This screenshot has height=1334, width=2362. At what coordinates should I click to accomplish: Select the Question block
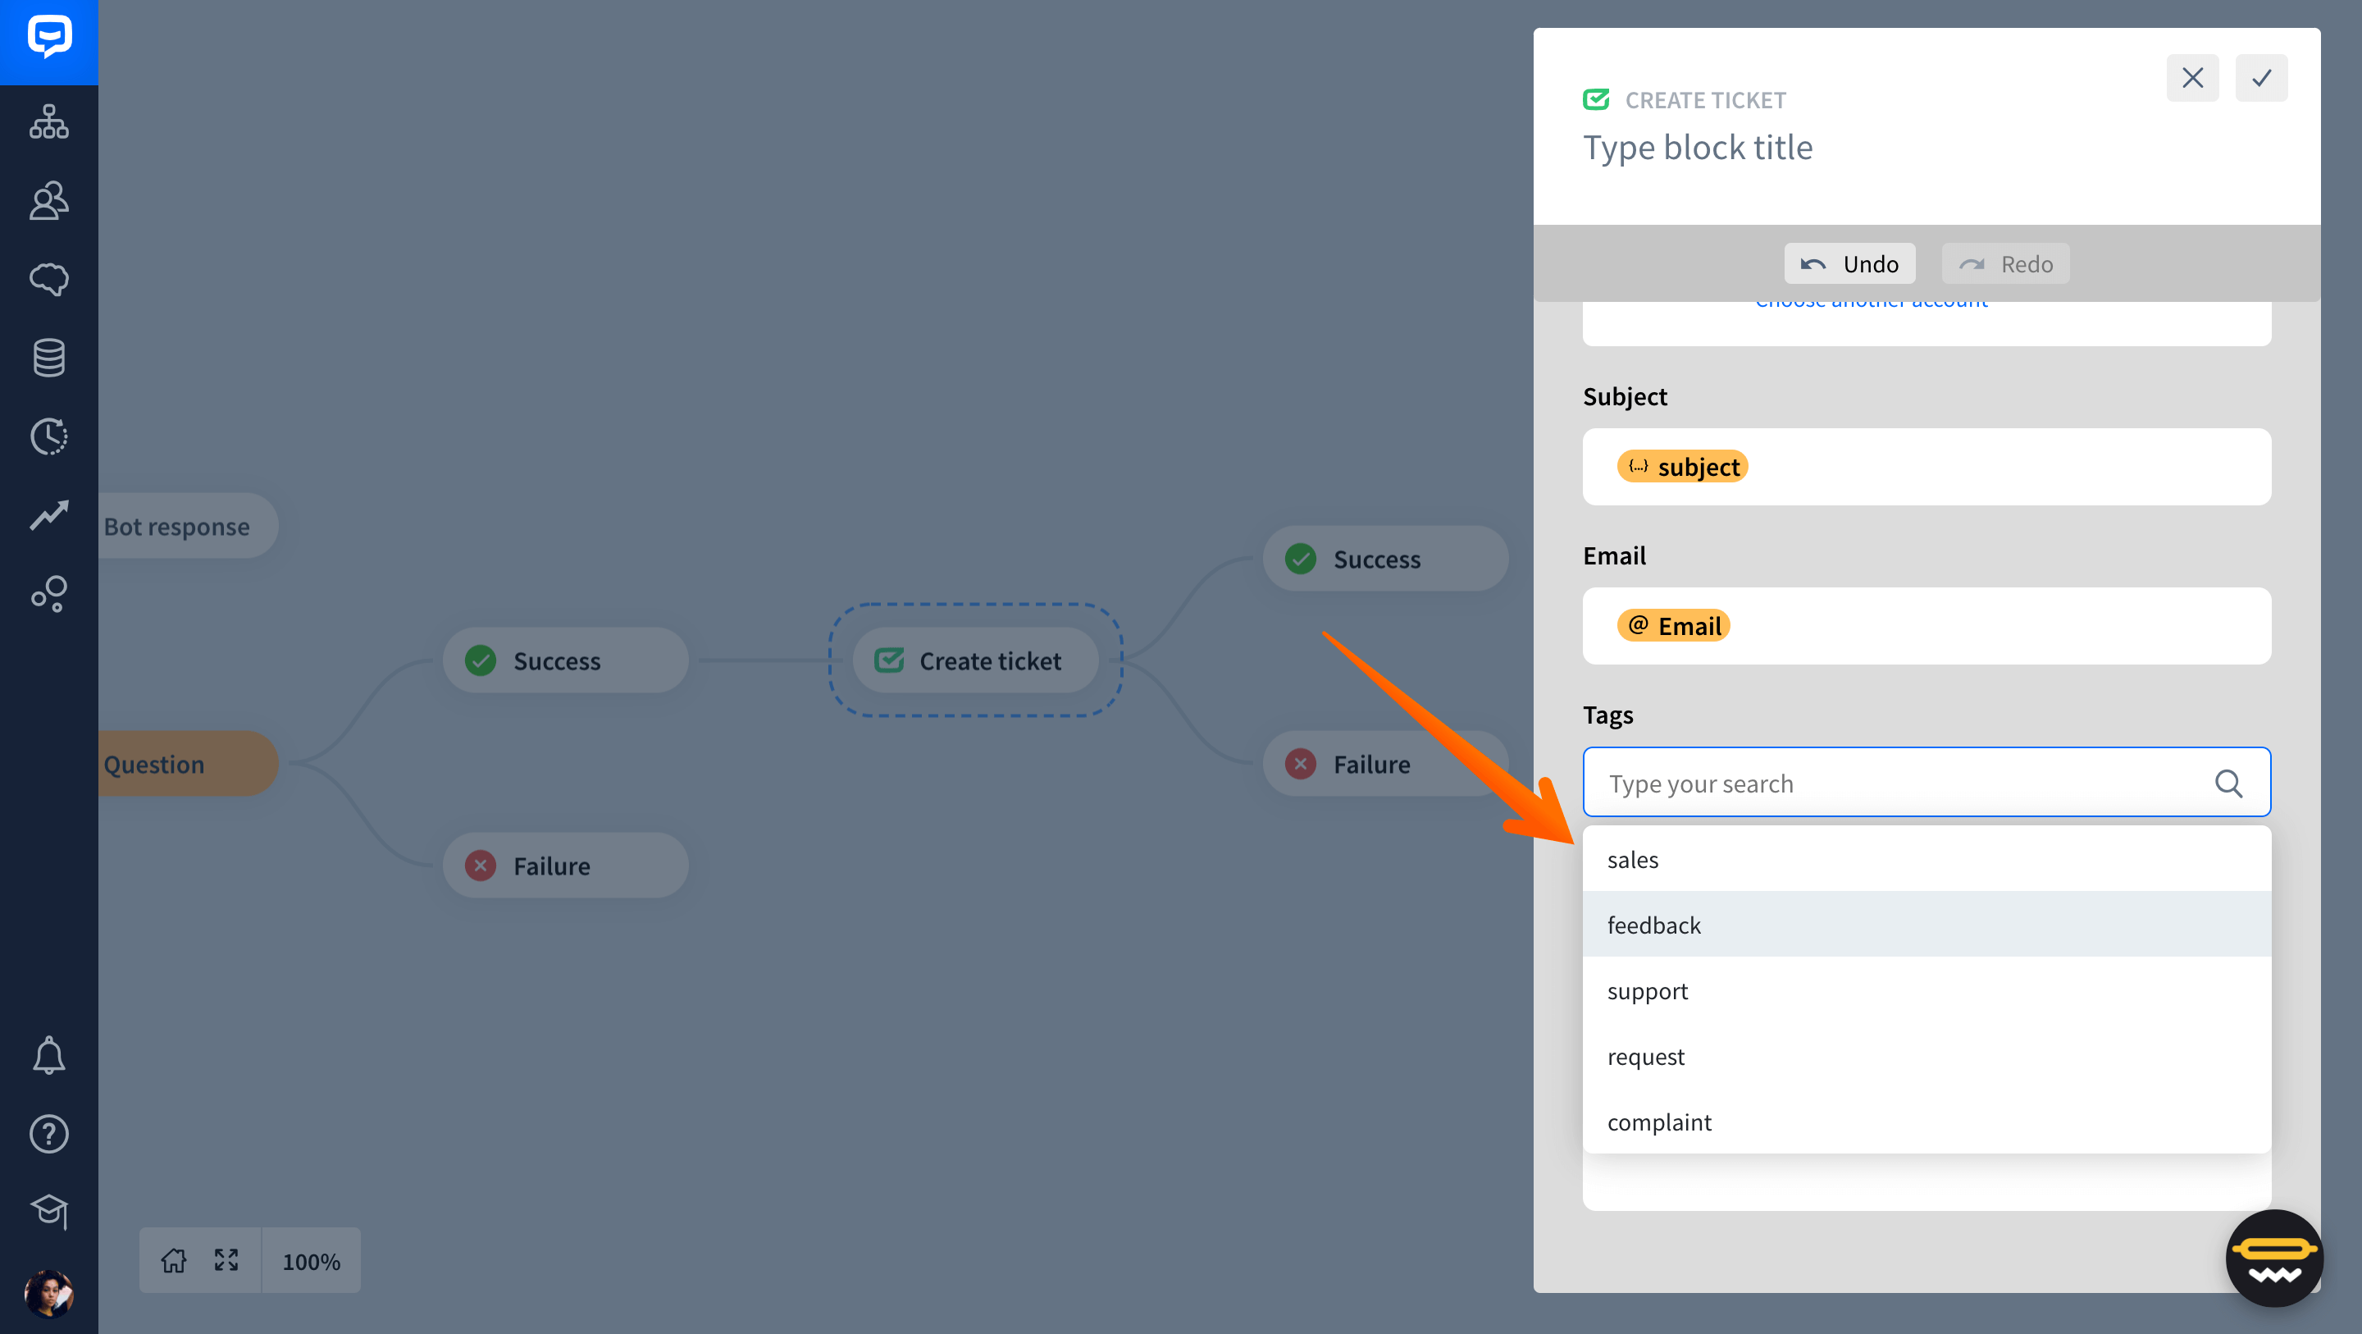tap(188, 763)
